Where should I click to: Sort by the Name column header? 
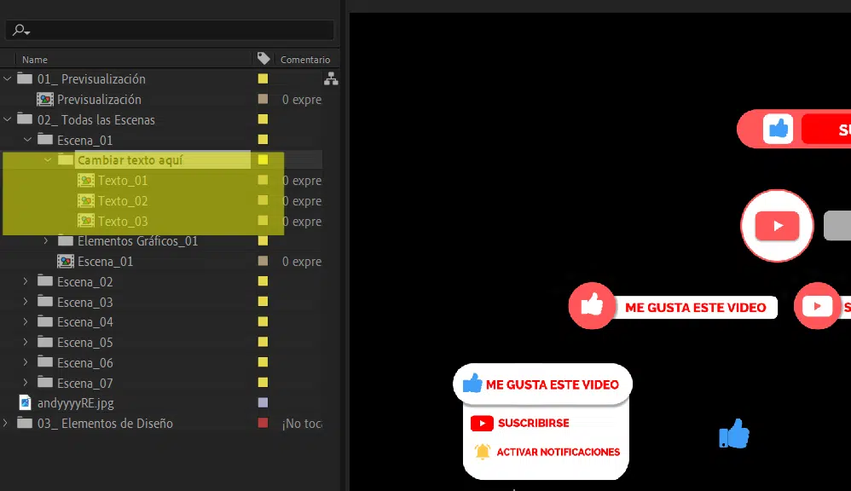tap(35, 60)
